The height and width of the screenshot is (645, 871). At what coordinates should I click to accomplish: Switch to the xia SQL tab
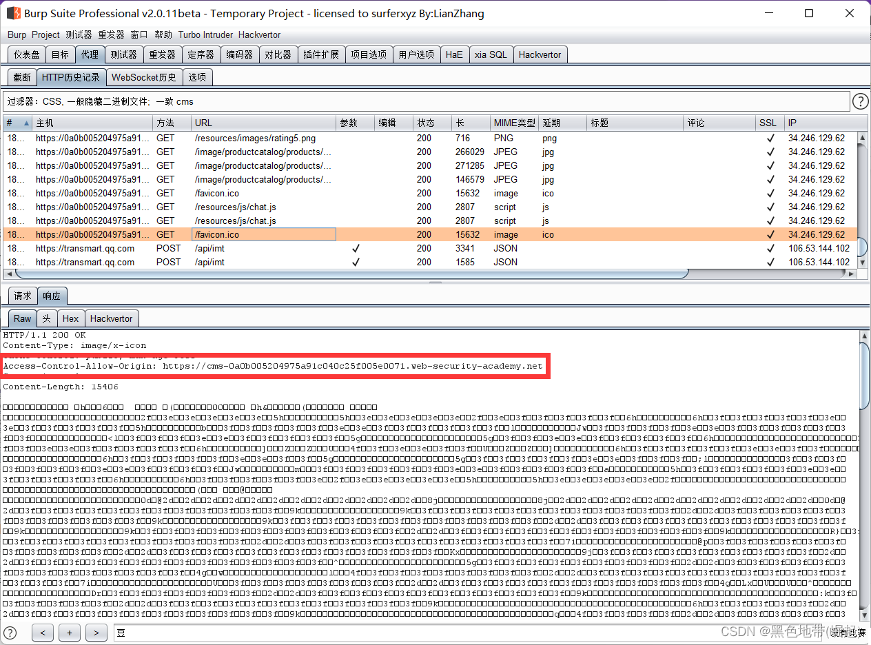click(491, 54)
